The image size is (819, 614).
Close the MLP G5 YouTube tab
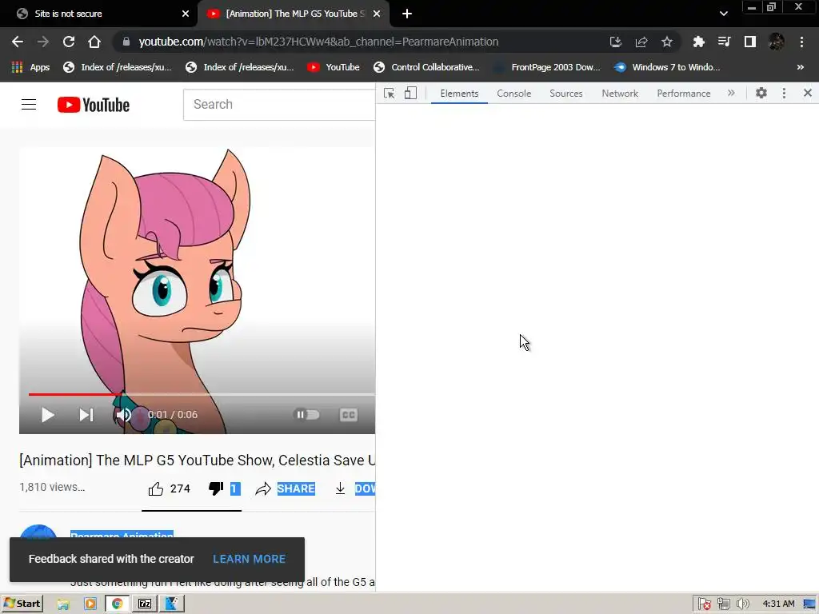377,14
